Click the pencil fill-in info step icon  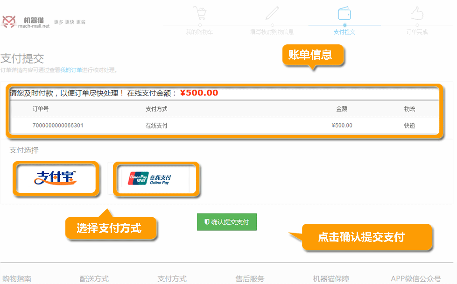[x=272, y=13]
